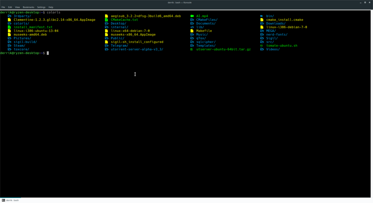Click the 'derrik : bash — Konsole' window title

coord(179,2)
